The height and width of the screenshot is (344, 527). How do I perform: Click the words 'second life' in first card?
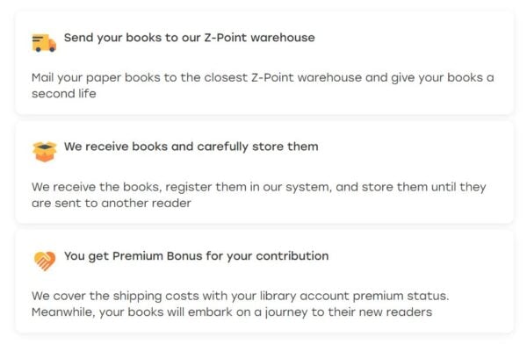click(64, 93)
